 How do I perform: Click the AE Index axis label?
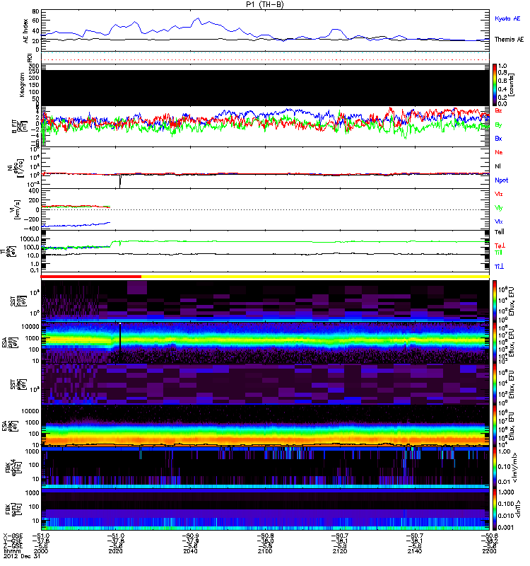[25, 31]
